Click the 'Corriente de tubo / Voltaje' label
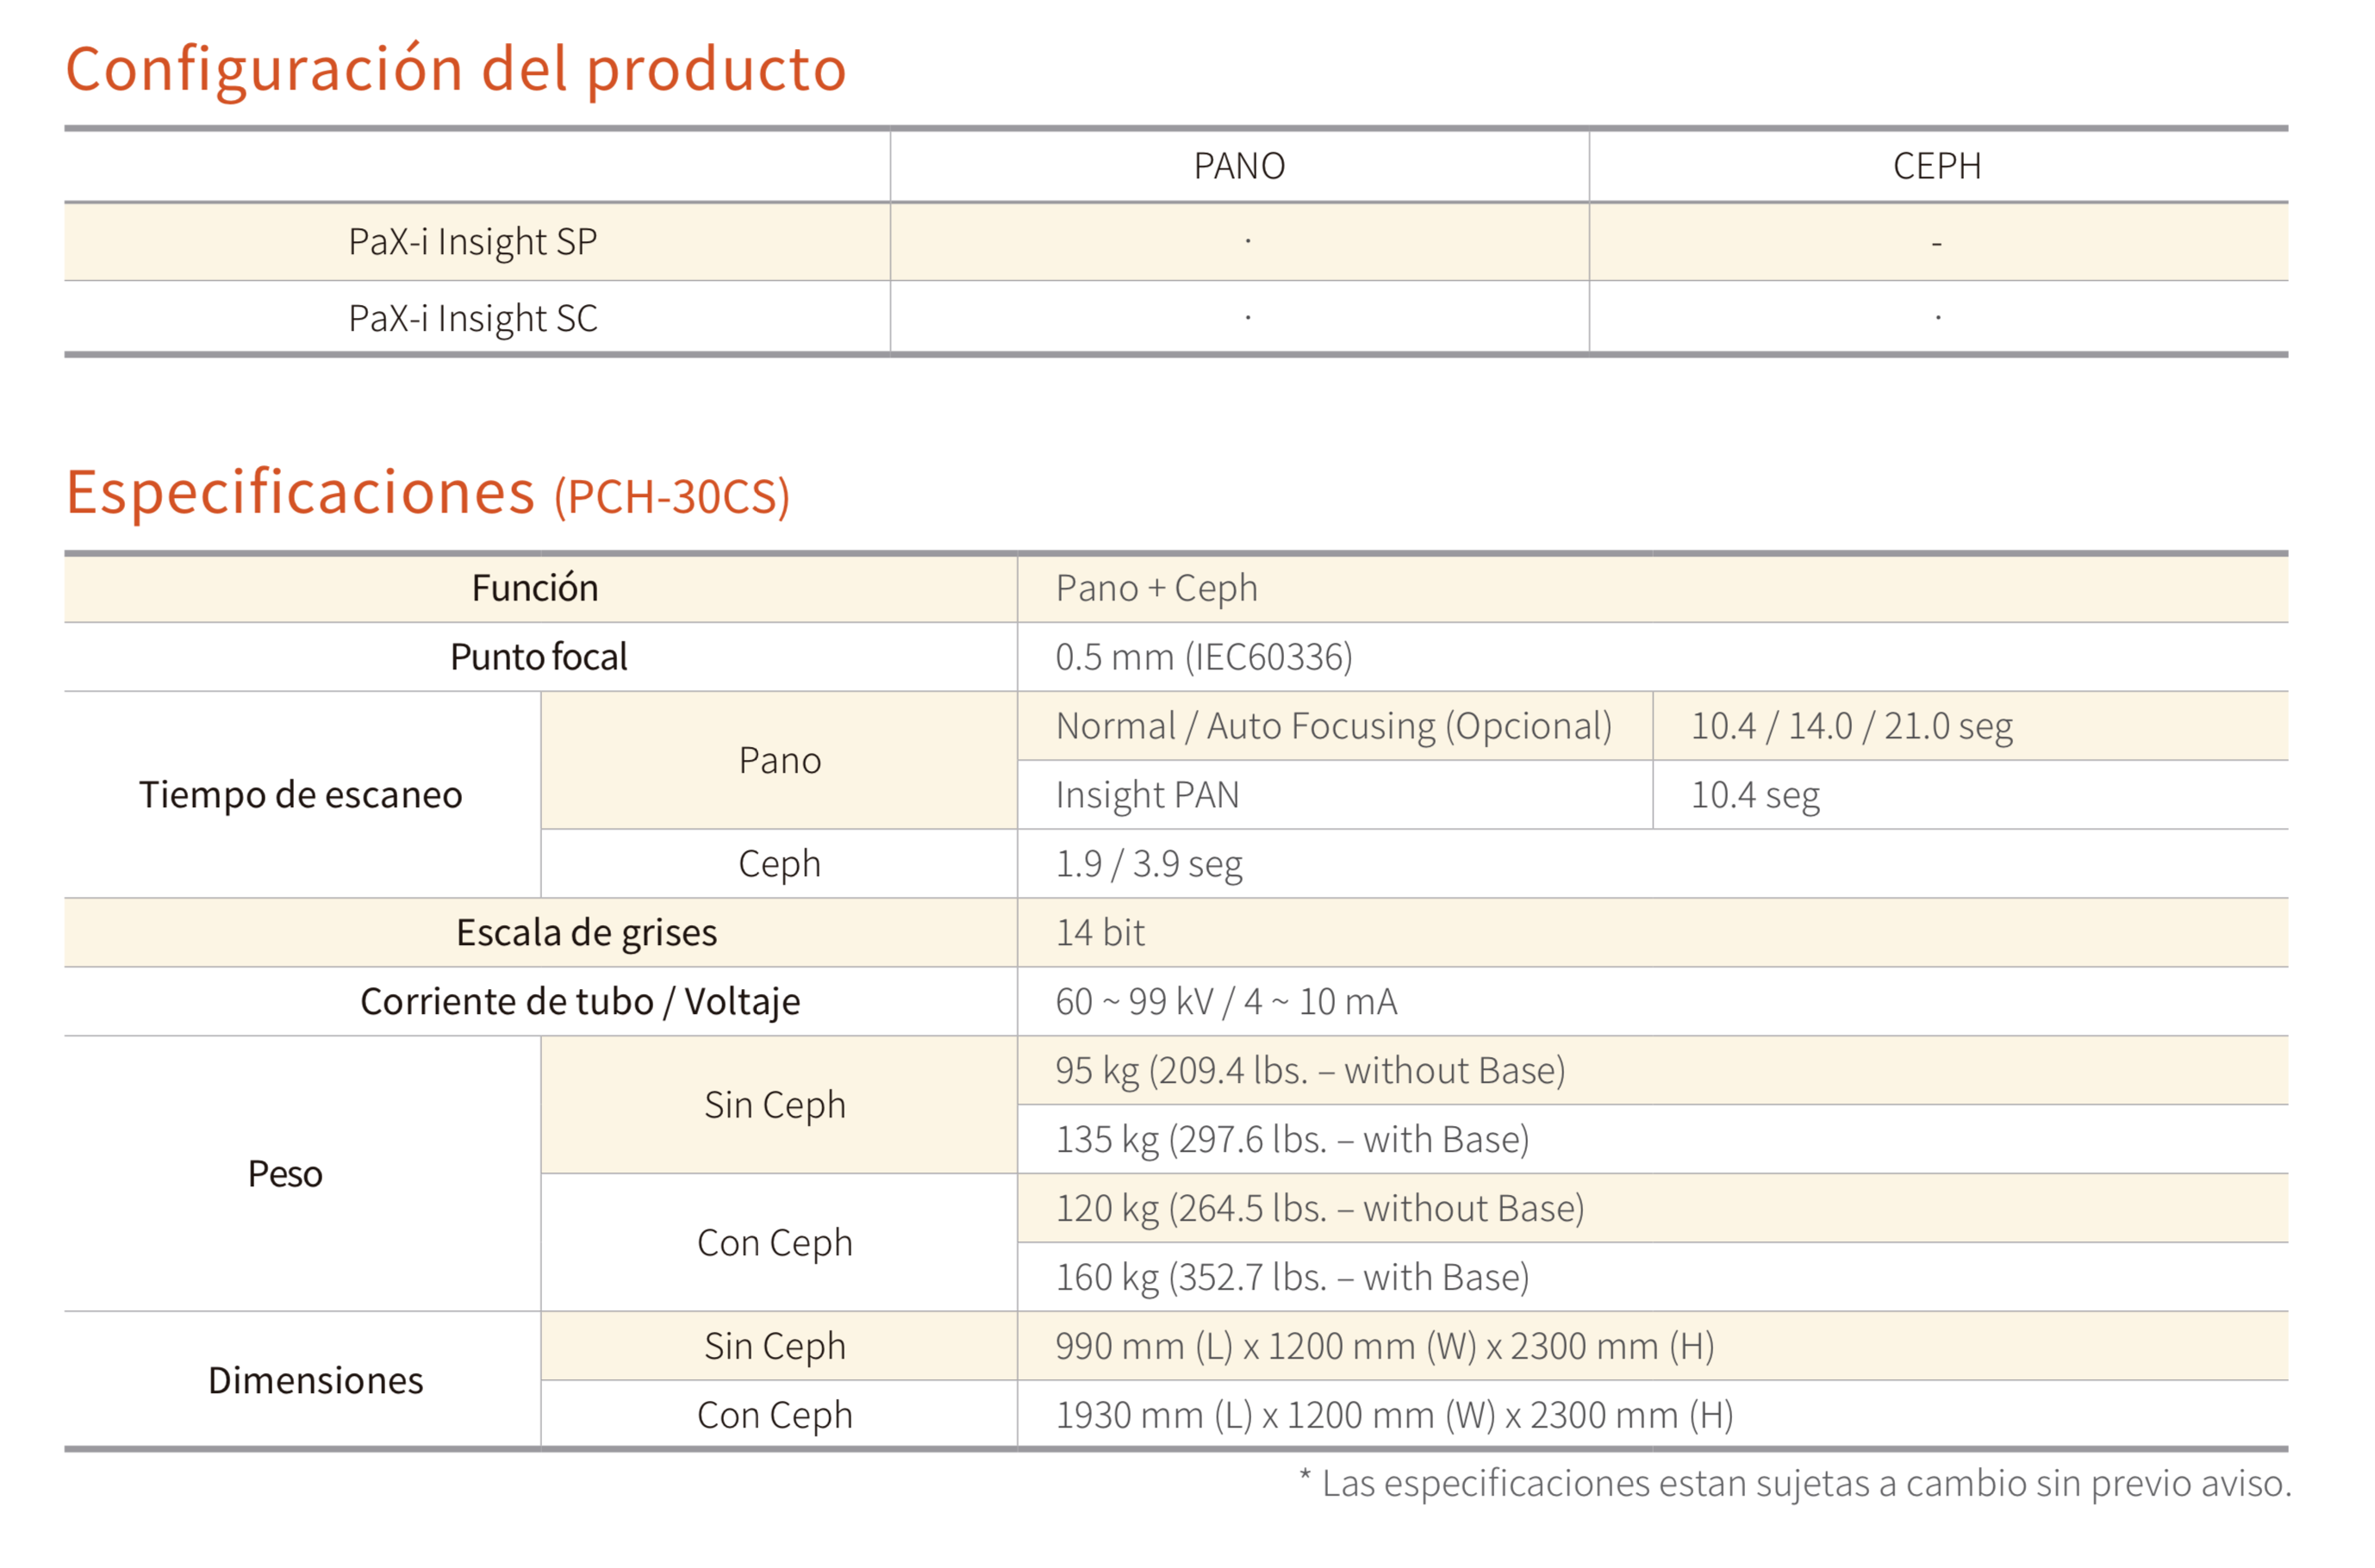 pos(580,1002)
